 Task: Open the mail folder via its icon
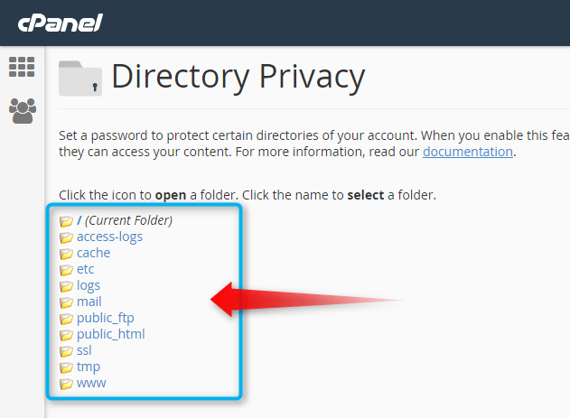(66, 302)
